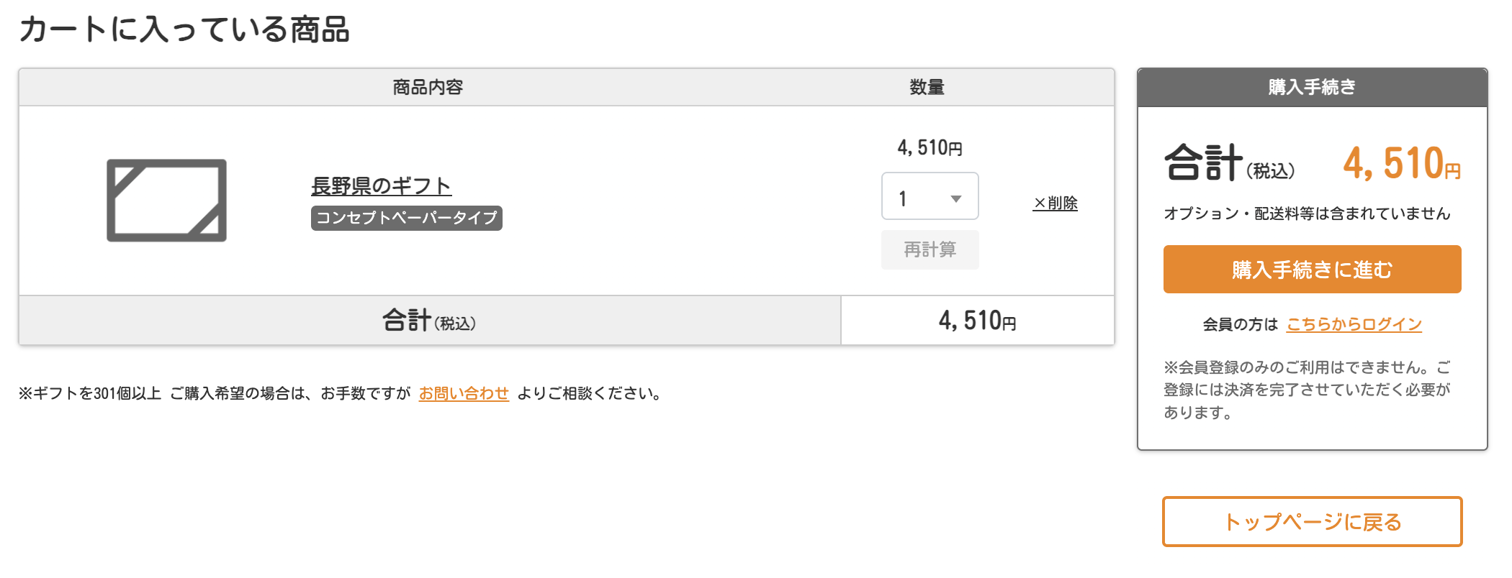Open the quantity dropdown showing 1

[x=929, y=196]
